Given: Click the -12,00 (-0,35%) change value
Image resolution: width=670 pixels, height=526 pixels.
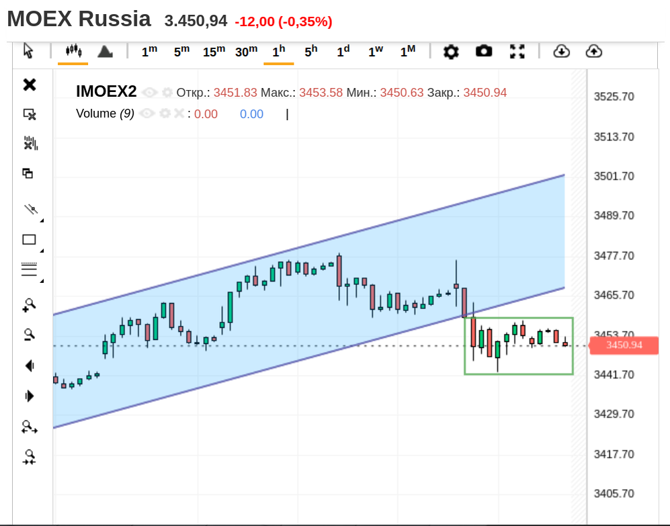Looking at the screenshot, I should point(284,21).
